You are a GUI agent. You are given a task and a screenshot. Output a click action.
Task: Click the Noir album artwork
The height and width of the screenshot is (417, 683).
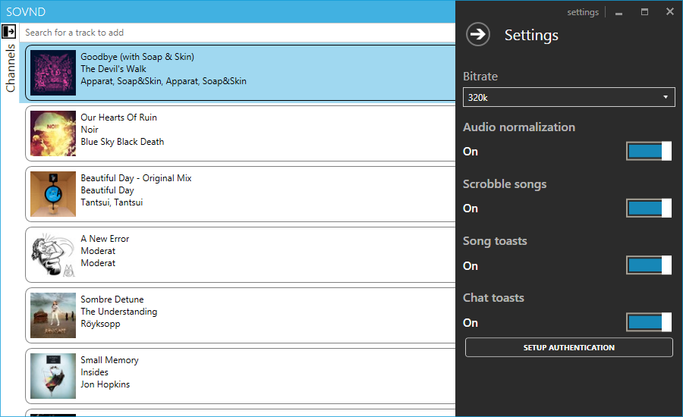coord(53,133)
